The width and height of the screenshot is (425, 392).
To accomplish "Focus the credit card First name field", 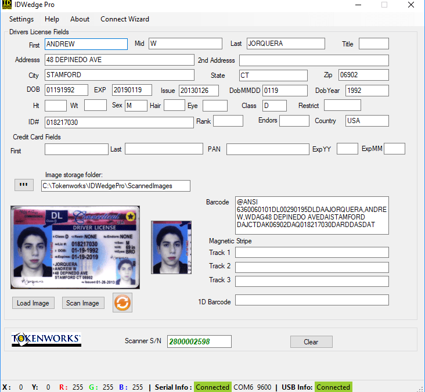I will (77, 149).
